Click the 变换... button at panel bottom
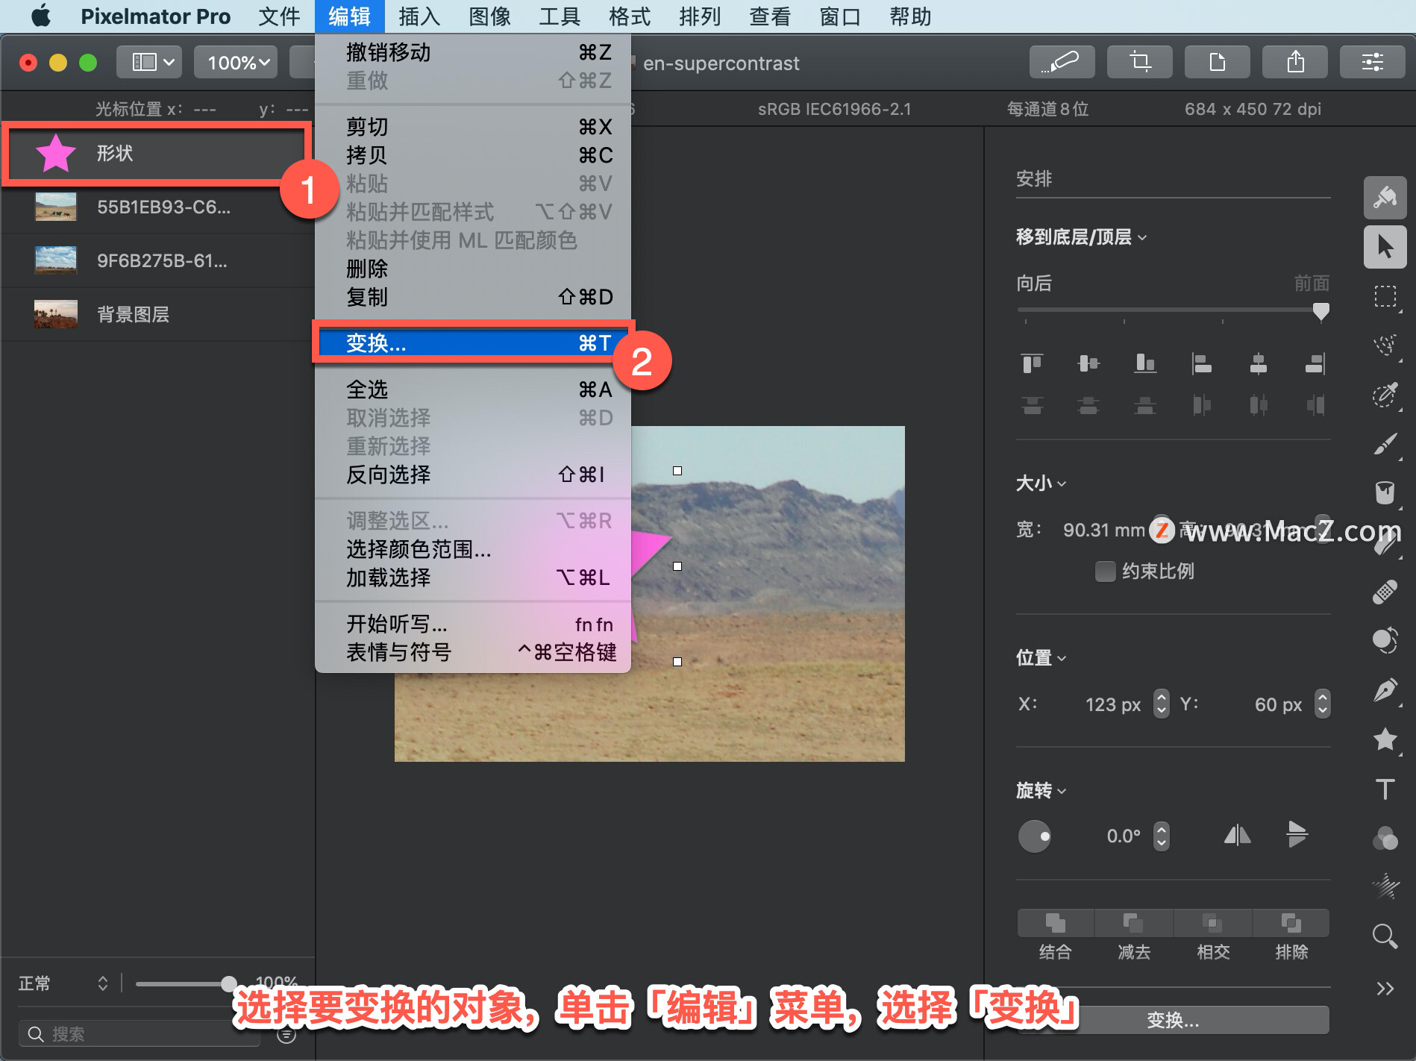1416x1061 pixels. pos(1173,1020)
